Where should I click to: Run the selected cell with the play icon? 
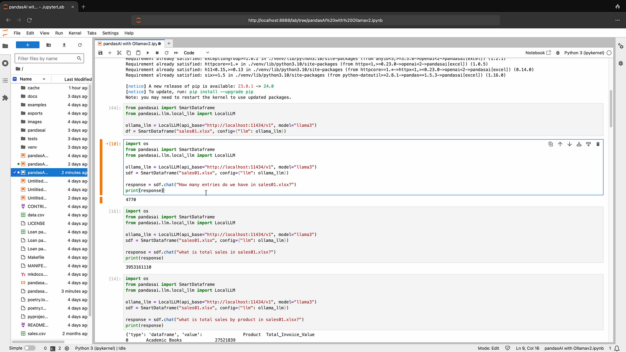point(148,53)
